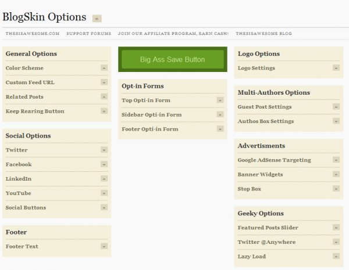Expand Social Buttons with its plus icon
This screenshot has height=270, width=349.
coord(104,207)
